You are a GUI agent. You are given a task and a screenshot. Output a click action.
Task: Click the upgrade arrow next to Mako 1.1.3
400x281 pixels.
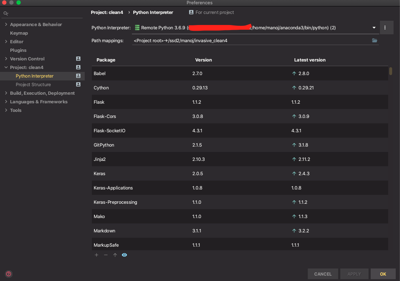[x=294, y=216]
